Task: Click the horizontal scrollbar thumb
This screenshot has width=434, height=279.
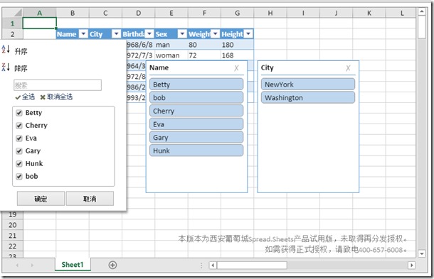Action: pyautogui.click(x=252, y=266)
